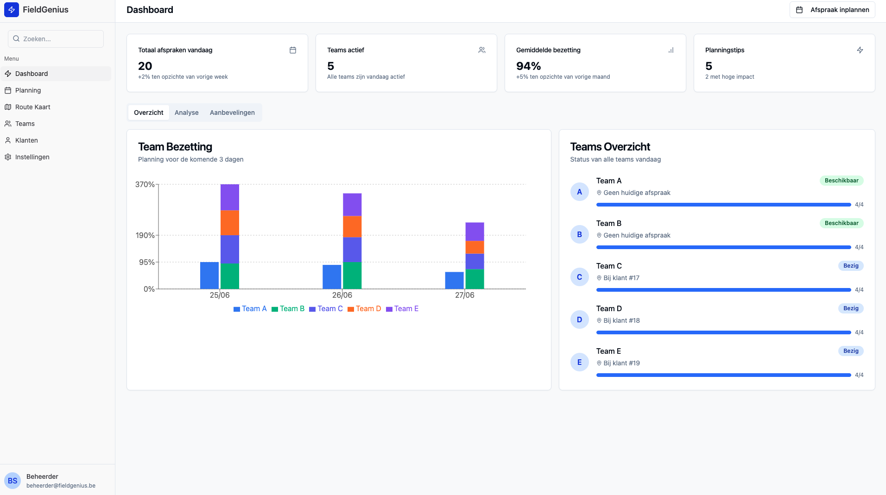Viewport: 886px width, 495px height.
Task: Toggle Team D series in chart legend
Action: [x=364, y=309]
